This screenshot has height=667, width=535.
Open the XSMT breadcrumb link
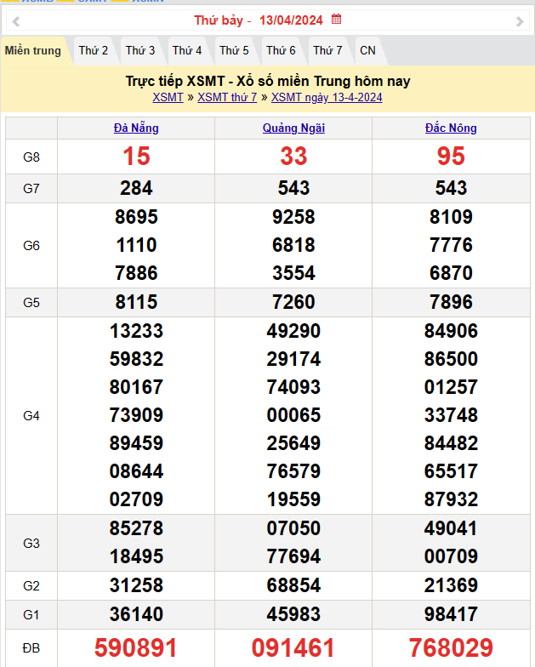point(168,97)
